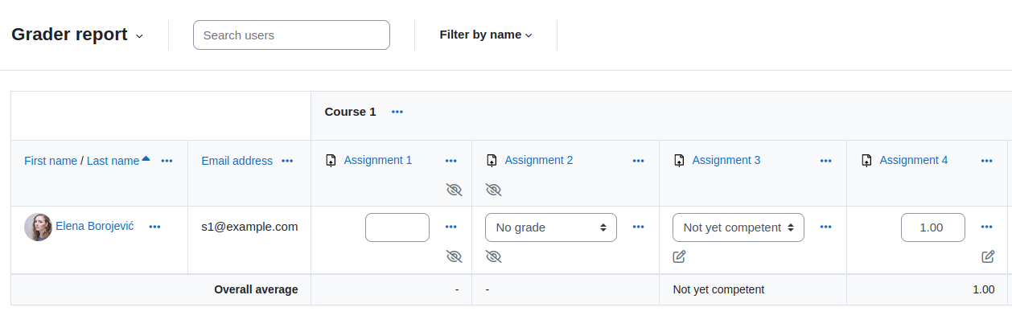The image size is (1012, 336).
Task: Toggle hidden eye under Elena's Assignment 2 grade
Action: [493, 256]
